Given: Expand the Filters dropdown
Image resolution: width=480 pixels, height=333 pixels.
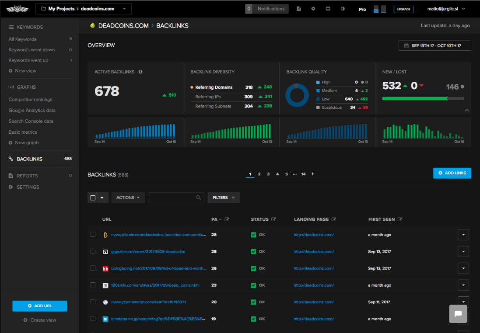Looking at the screenshot, I should 224,198.
